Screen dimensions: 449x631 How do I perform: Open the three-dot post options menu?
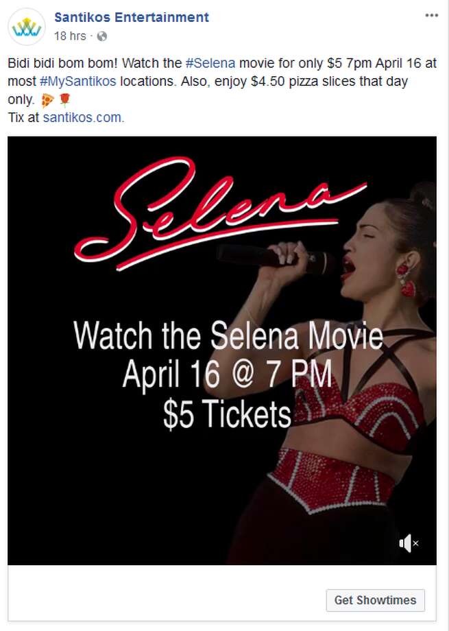point(432,15)
